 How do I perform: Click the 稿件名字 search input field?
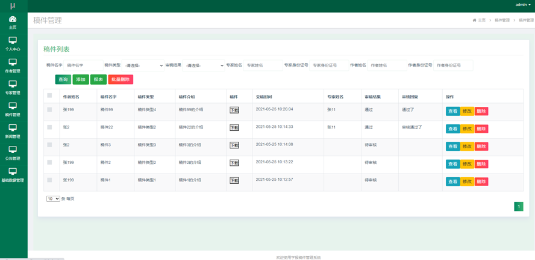point(82,65)
